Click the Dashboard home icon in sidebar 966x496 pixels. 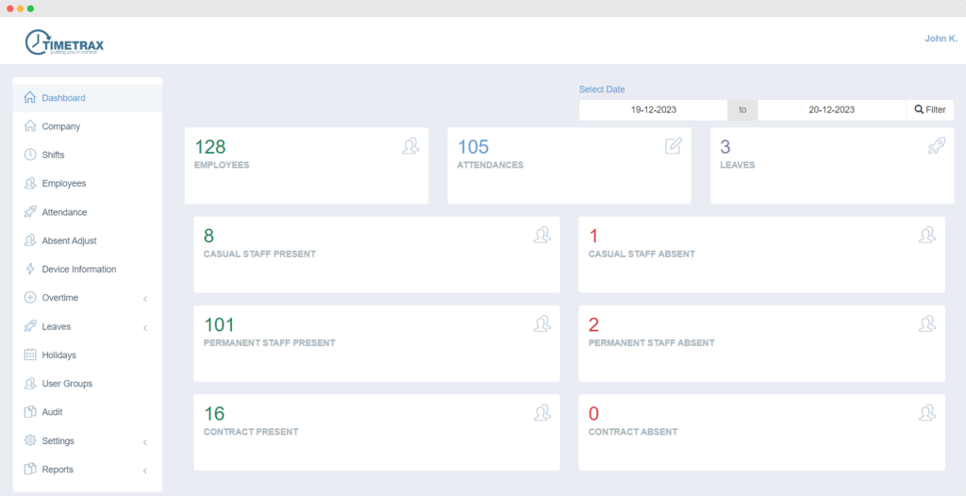tap(30, 98)
